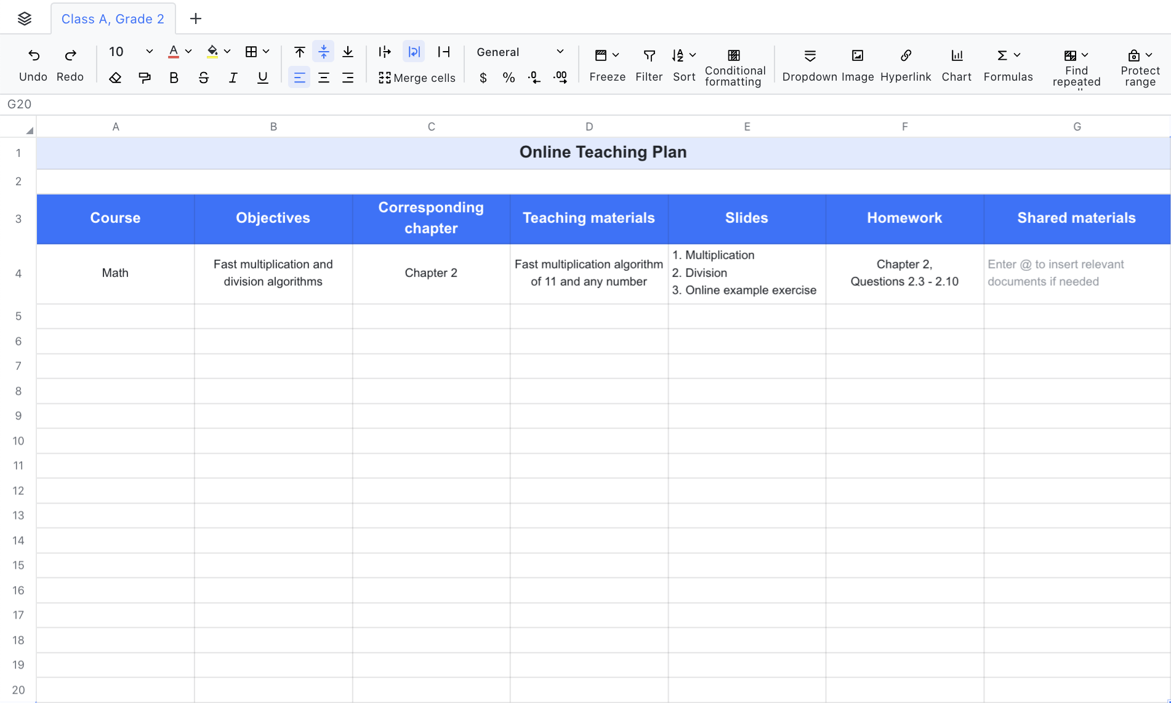The height and width of the screenshot is (703, 1171).
Task: Expand the General number format dropdown
Action: pyautogui.click(x=560, y=52)
